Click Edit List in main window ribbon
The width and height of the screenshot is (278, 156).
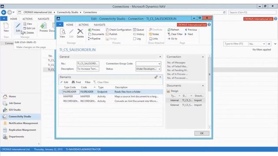(29, 28)
